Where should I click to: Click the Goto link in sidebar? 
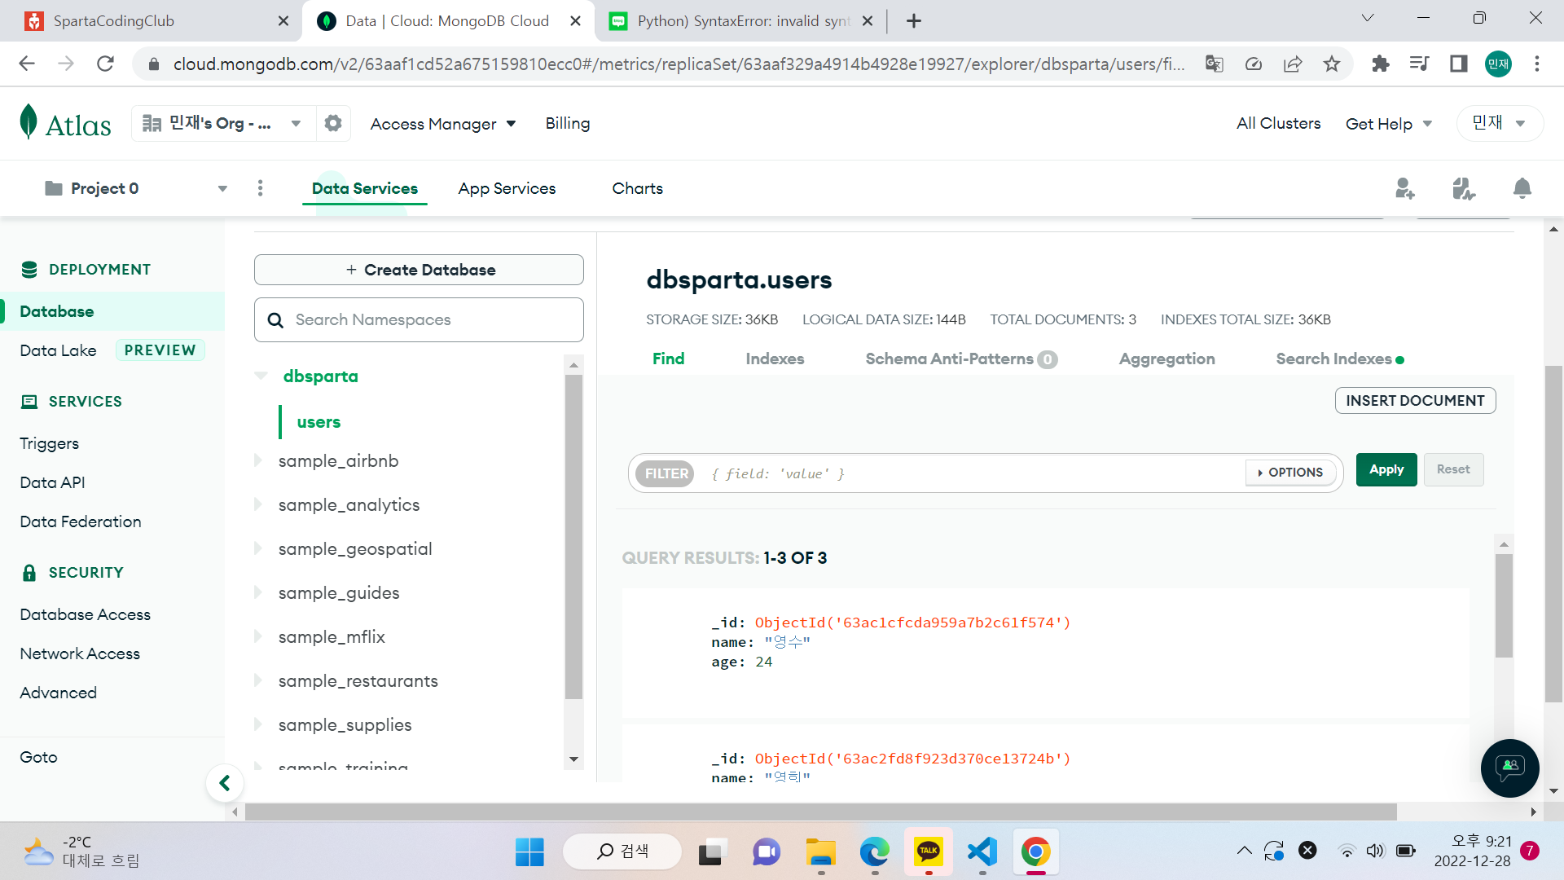point(38,757)
